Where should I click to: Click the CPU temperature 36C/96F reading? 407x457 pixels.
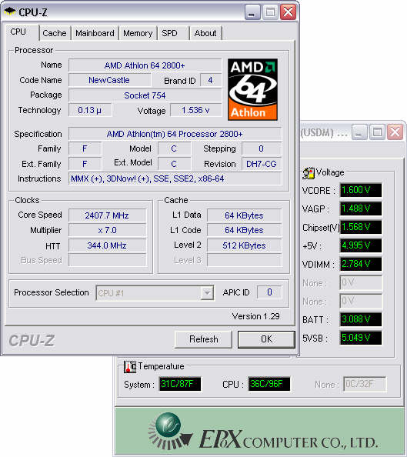269,384
